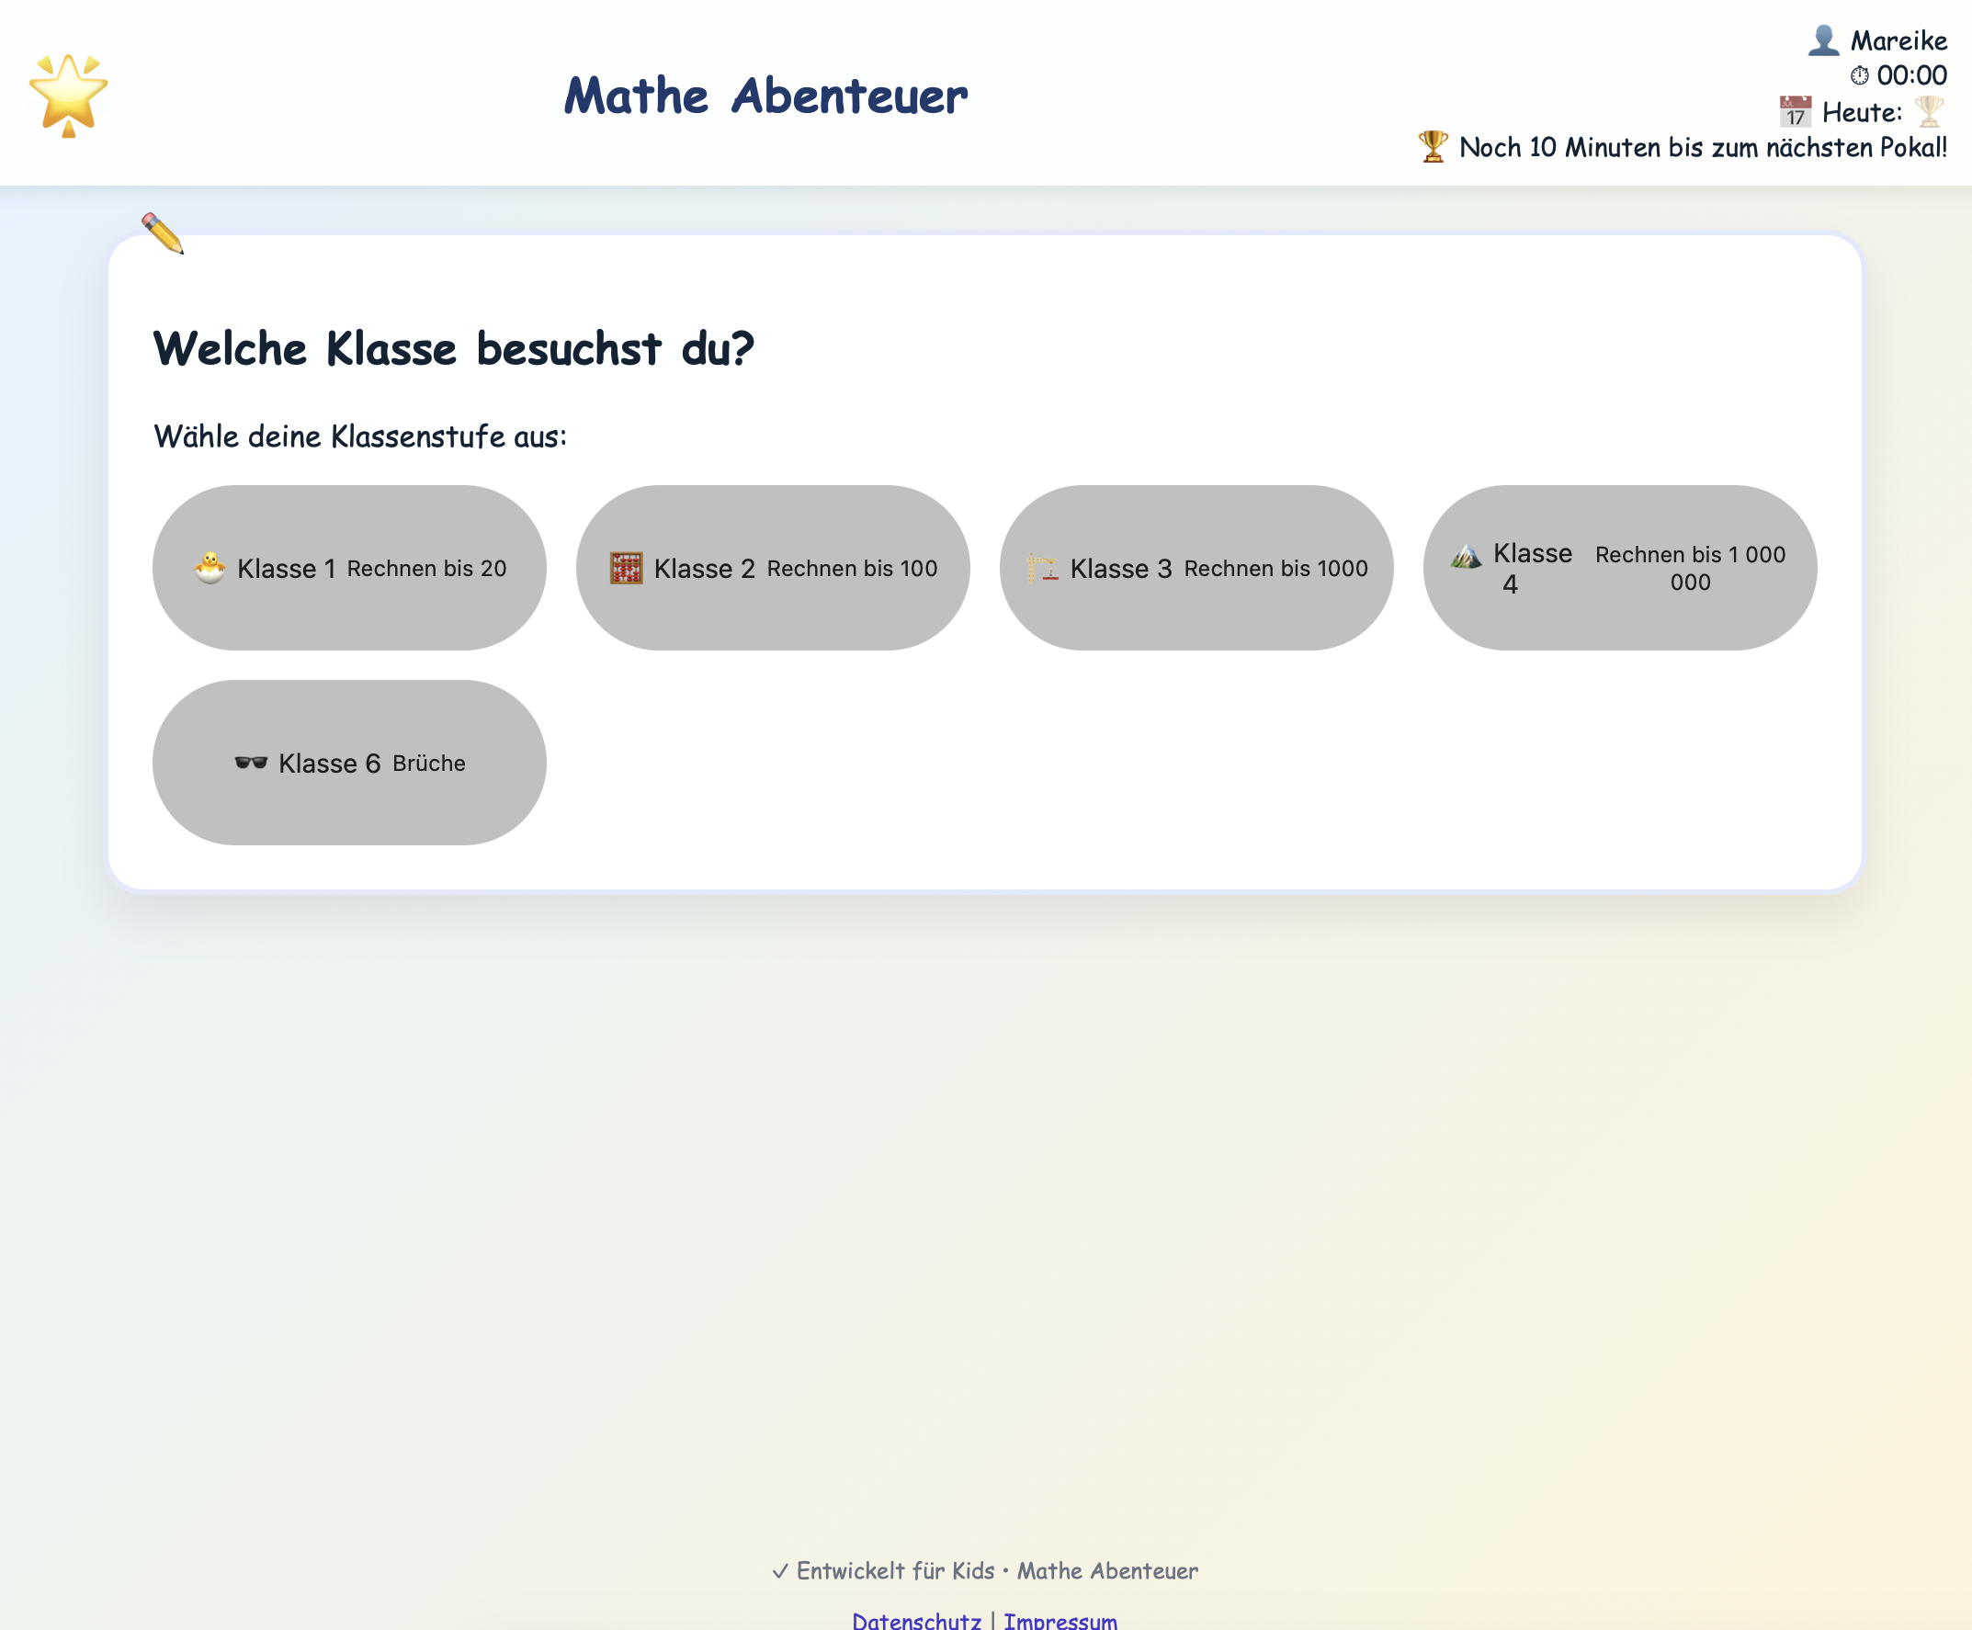This screenshot has width=1972, height=1630.
Task: Click the stopwatch timer icon
Action: [x=1859, y=75]
